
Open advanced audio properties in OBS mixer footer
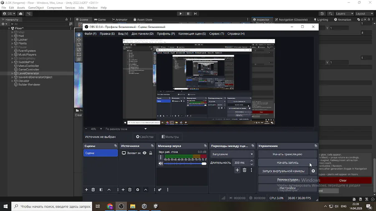pyautogui.click(x=160, y=190)
